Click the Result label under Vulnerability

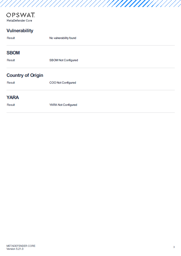11,38
